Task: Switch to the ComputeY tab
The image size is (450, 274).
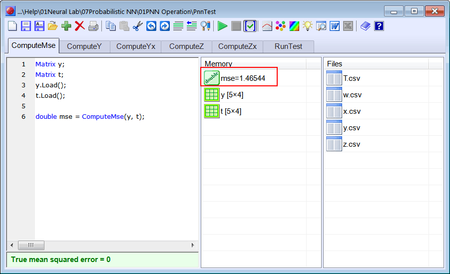Action: (x=84, y=46)
